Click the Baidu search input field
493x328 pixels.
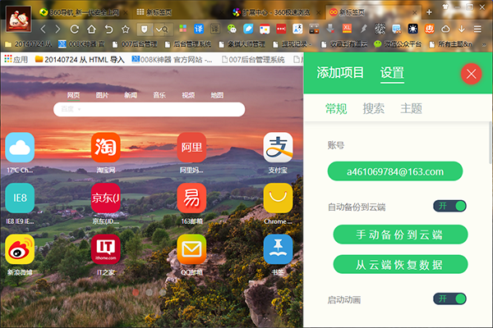149,109
